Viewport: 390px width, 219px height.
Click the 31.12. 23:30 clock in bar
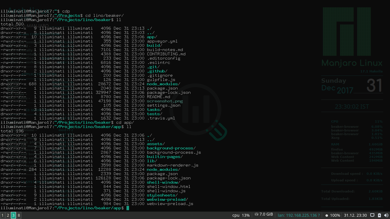click(x=355, y=215)
